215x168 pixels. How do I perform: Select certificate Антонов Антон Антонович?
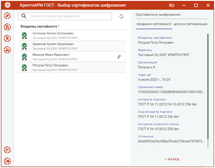click(72, 35)
